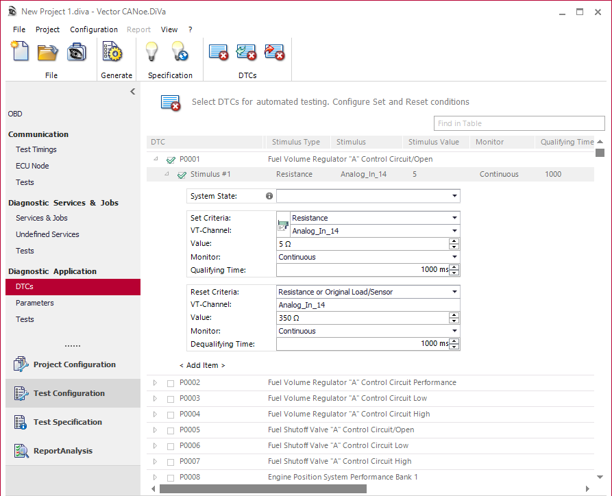This screenshot has width=612, height=496.
Task: Uncheck the Stimulus #1 checkbox
Action: [x=182, y=175]
